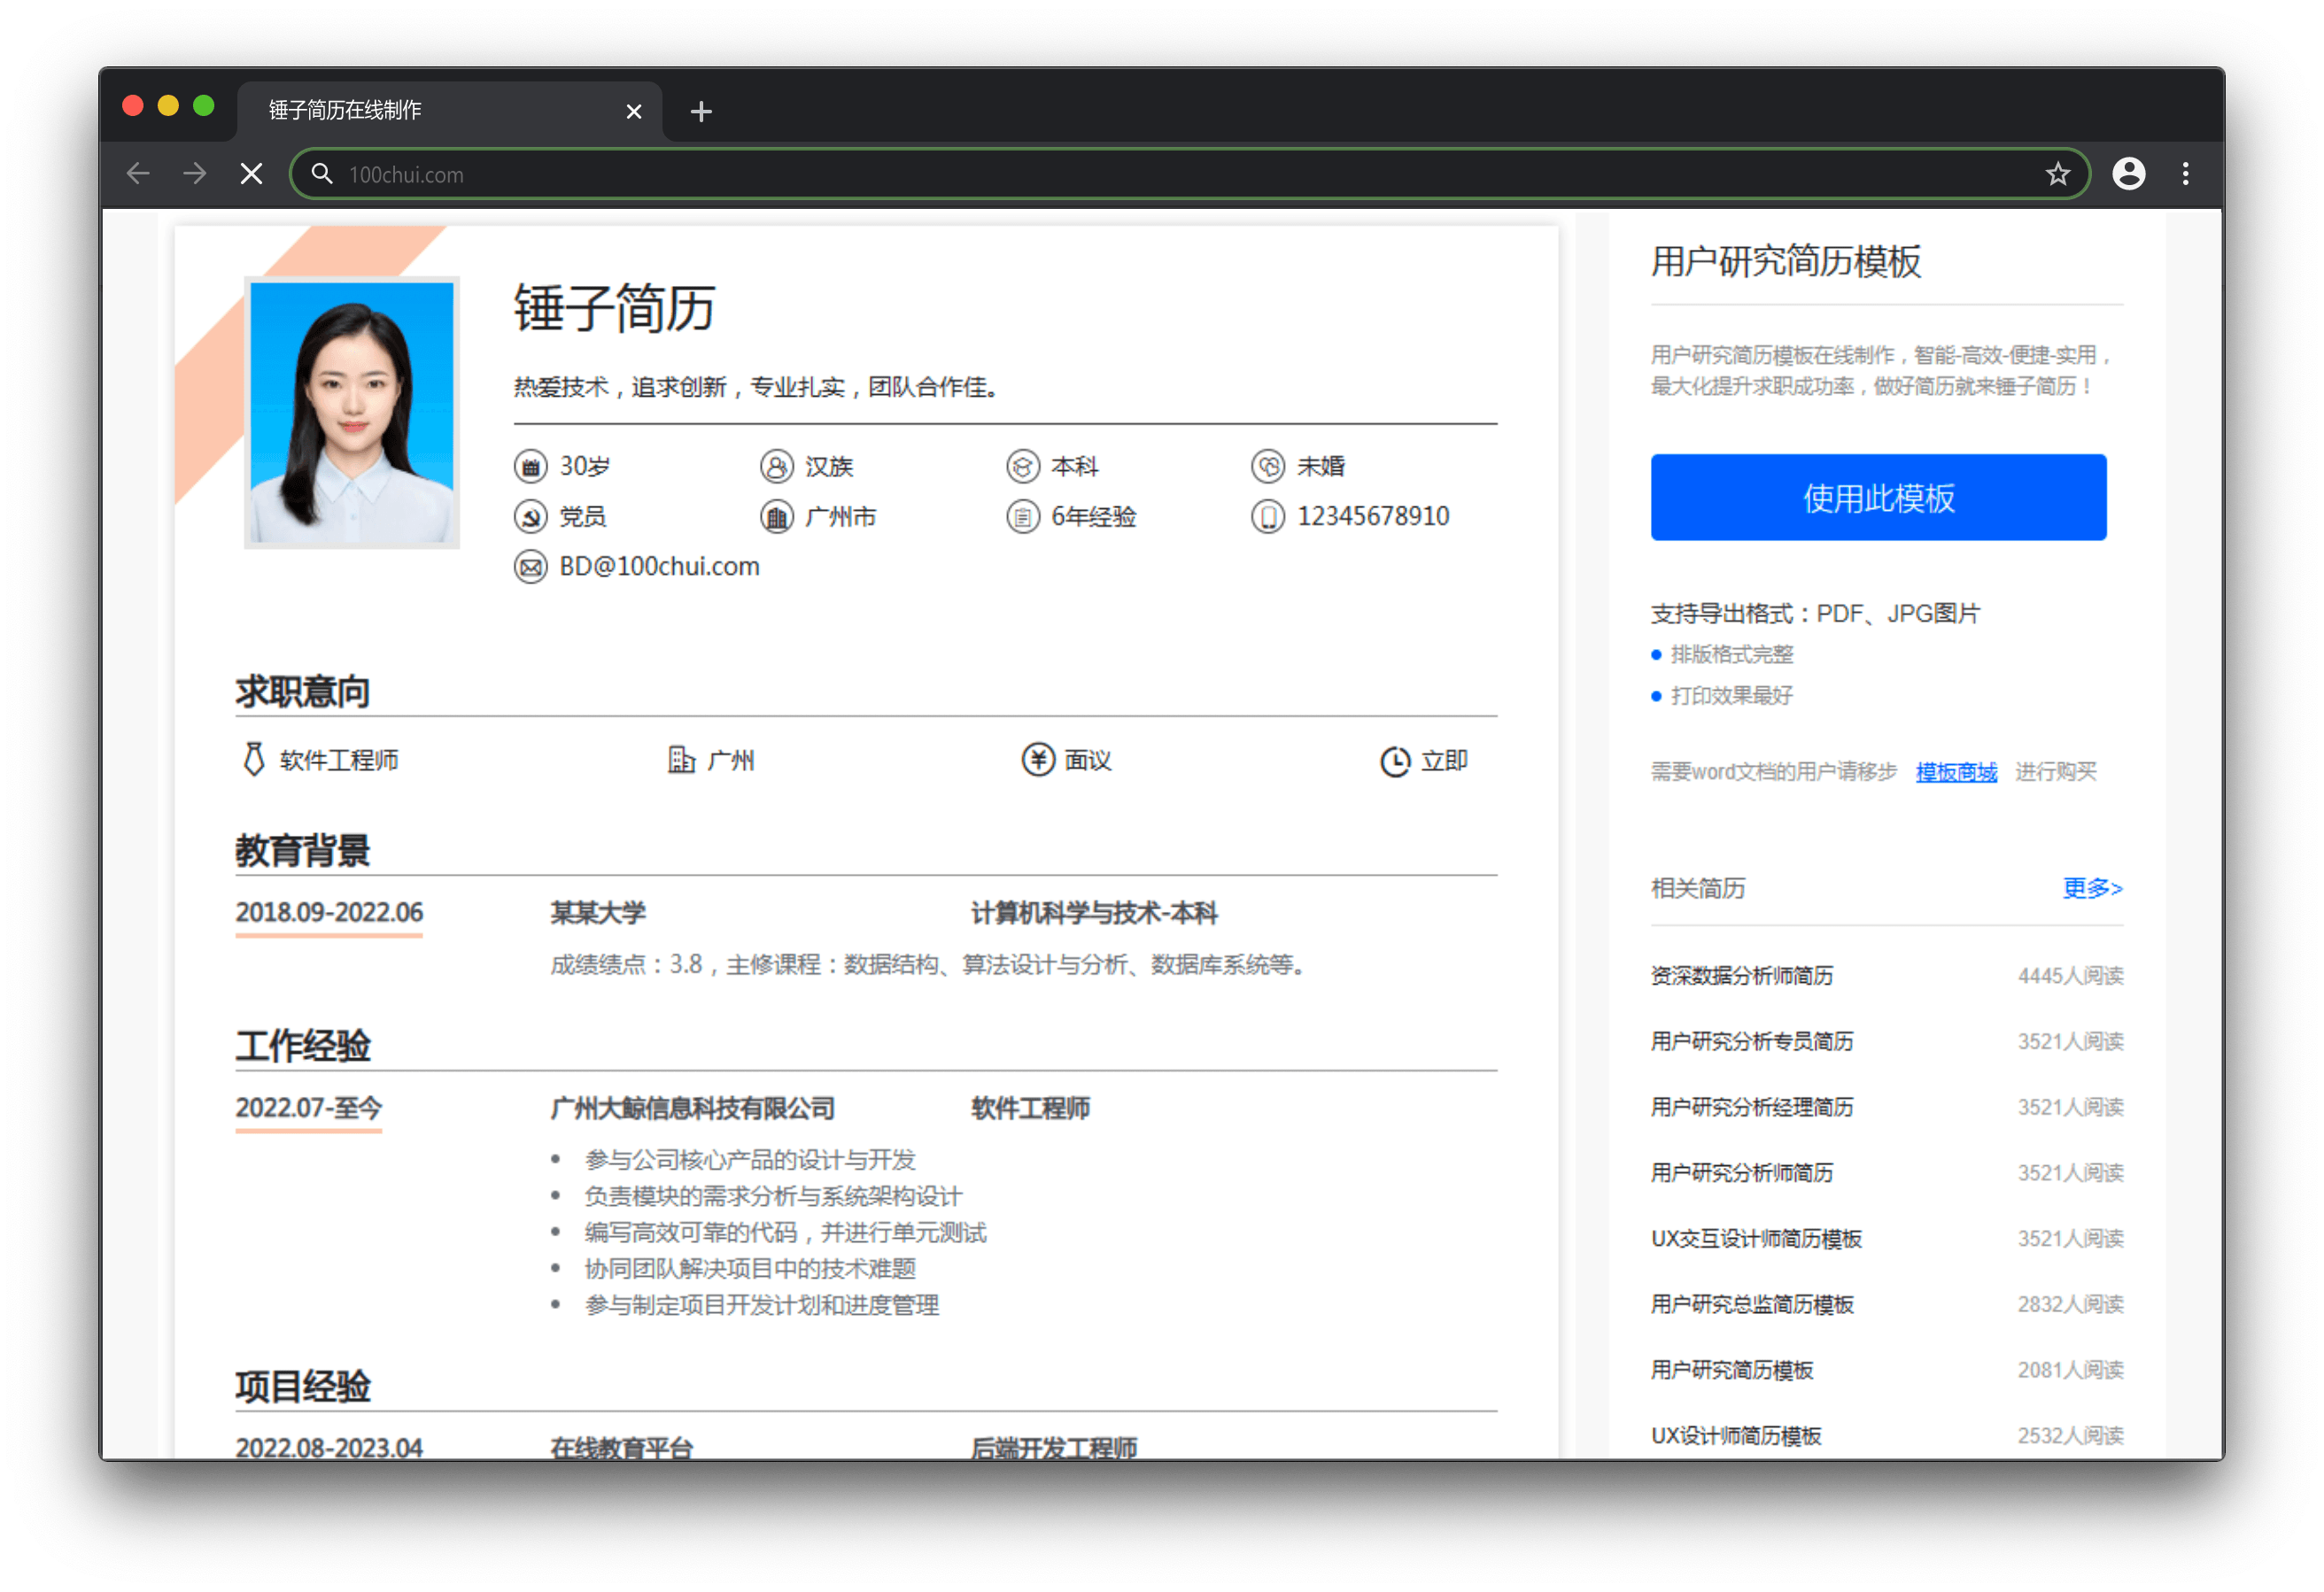Viewport: 2324px width, 1592px height.
Task: Click the experience icon beside 6年经验
Action: coord(1022,516)
